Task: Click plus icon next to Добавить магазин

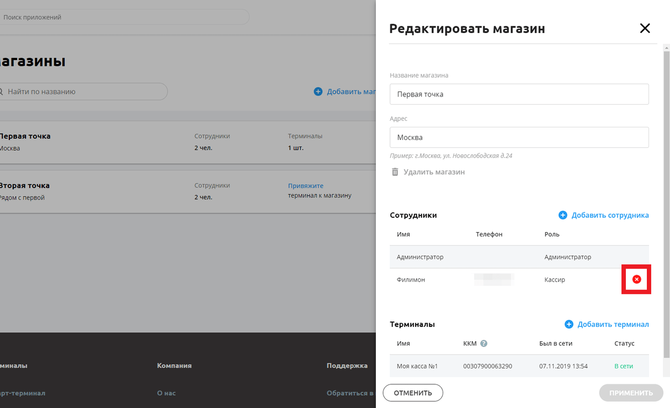Action: 318,92
